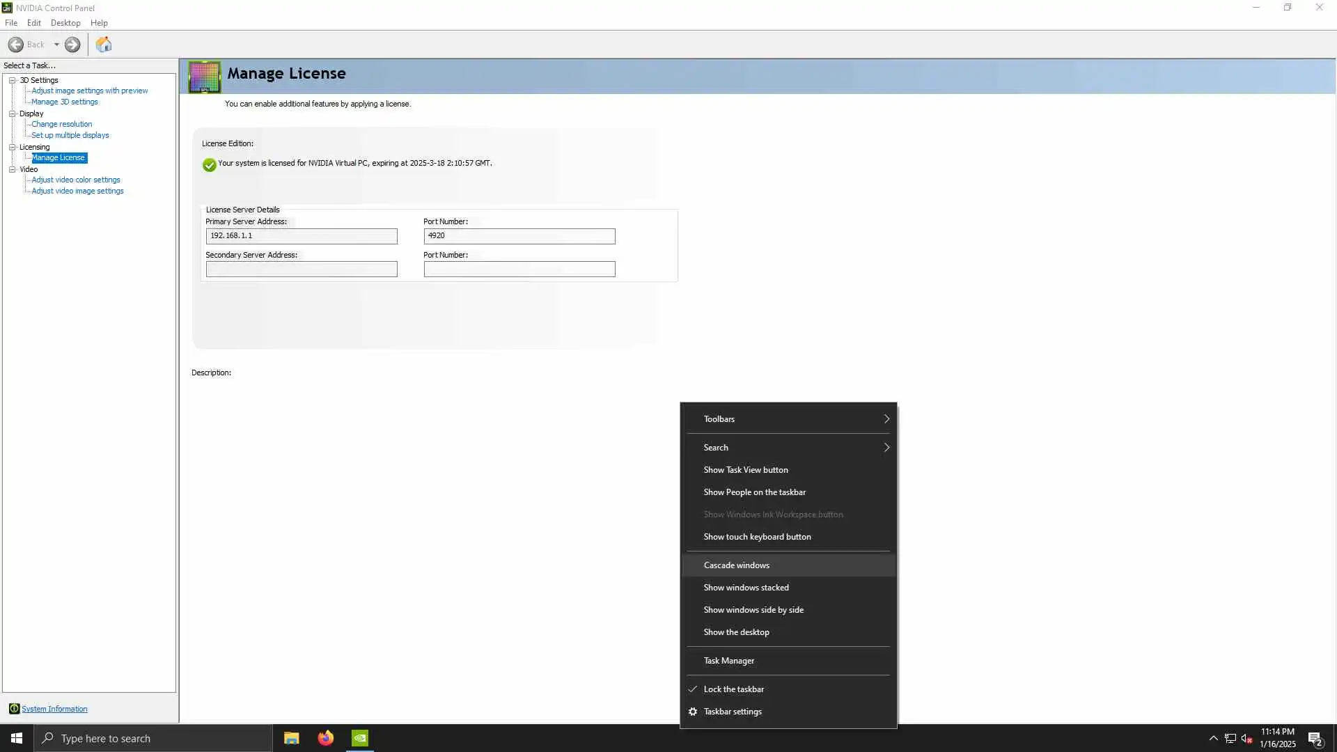Screen dimensions: 1337x752
Task: Open the Desktop menu
Action: [x=65, y=23]
